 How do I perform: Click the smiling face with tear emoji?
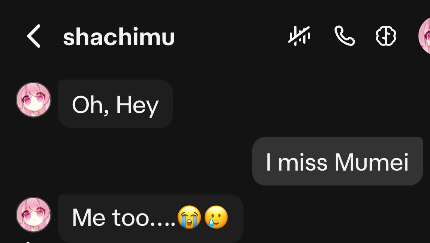click(x=216, y=217)
